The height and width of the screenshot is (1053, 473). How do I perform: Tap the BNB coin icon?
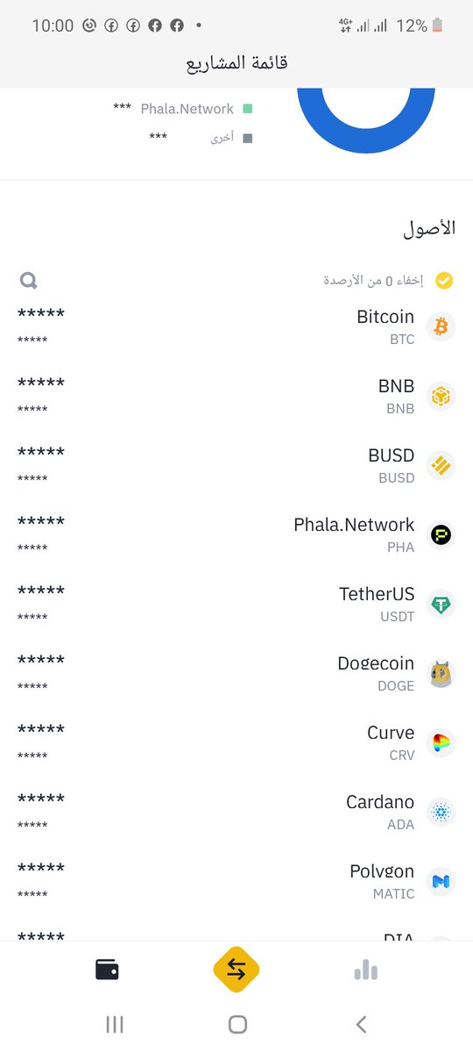(441, 397)
